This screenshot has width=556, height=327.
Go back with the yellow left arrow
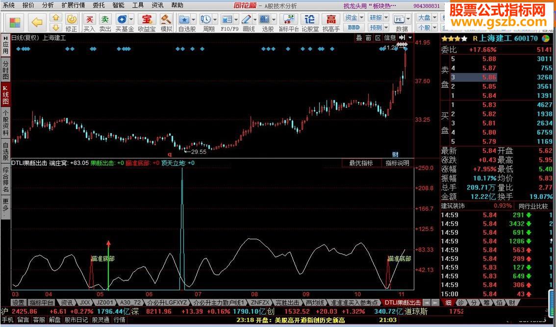37,23
